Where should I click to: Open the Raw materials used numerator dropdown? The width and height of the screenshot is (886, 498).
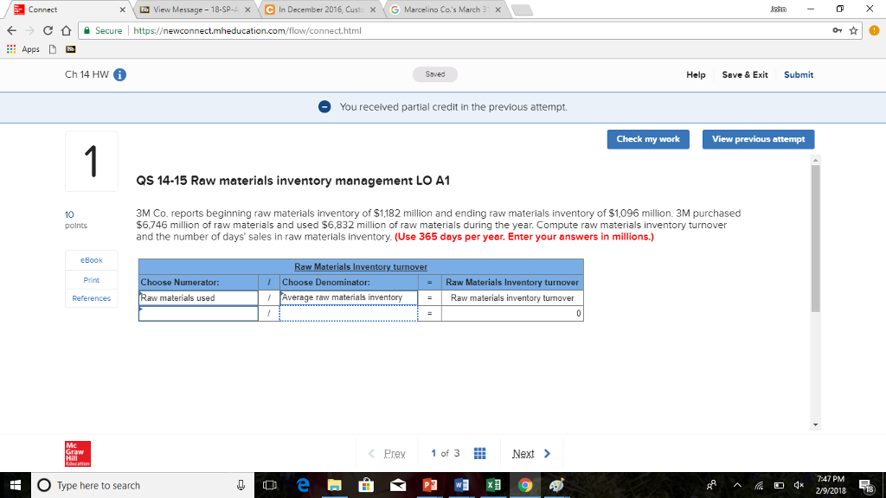pyautogui.click(x=198, y=297)
